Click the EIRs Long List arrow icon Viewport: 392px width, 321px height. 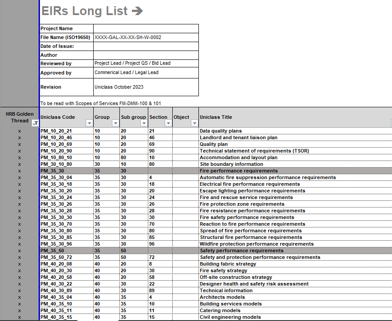(x=137, y=11)
